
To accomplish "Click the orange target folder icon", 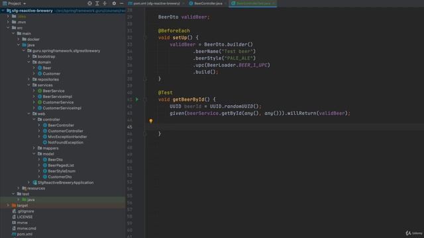I will click(14, 206).
